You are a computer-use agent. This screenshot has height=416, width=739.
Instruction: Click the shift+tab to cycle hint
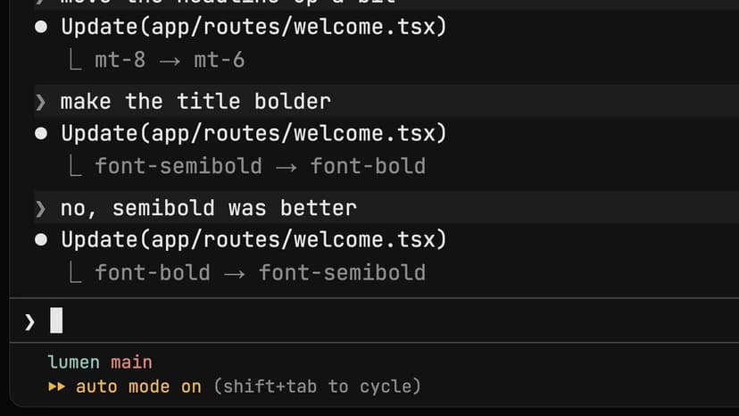pyautogui.click(x=317, y=387)
